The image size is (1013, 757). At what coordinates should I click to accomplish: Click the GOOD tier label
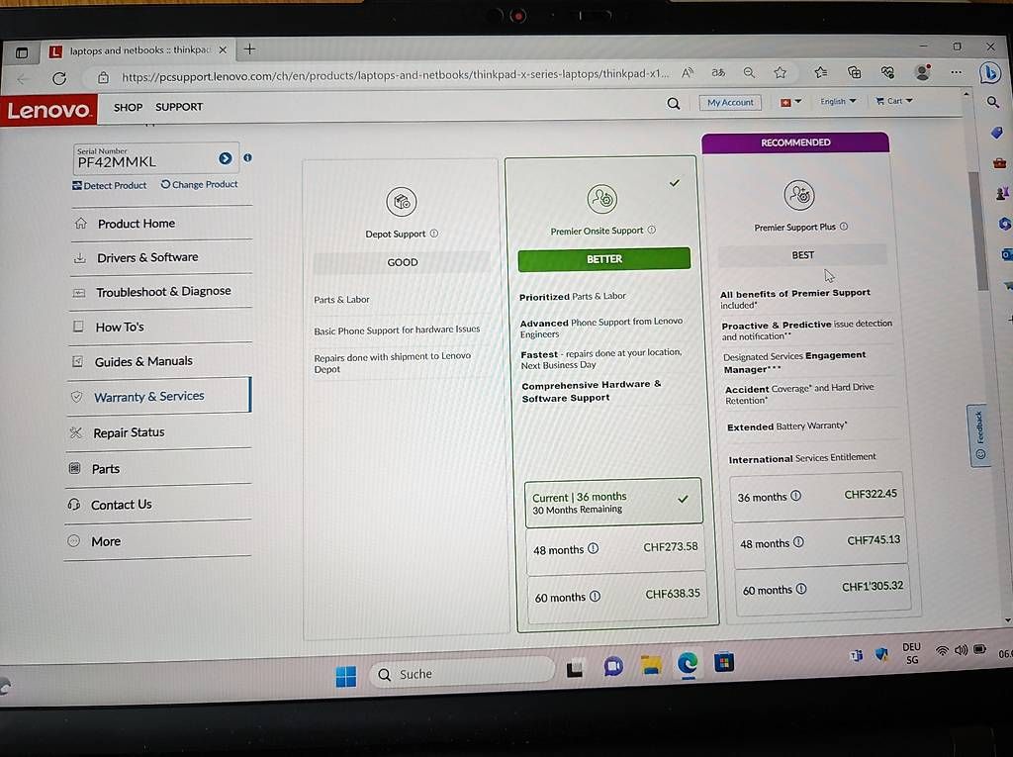point(402,262)
